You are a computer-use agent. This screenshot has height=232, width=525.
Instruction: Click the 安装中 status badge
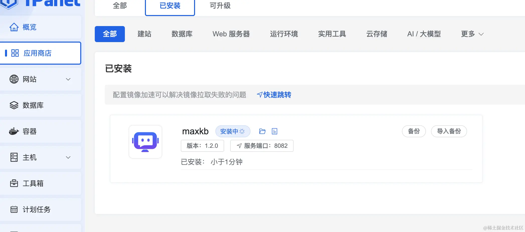[x=233, y=131]
